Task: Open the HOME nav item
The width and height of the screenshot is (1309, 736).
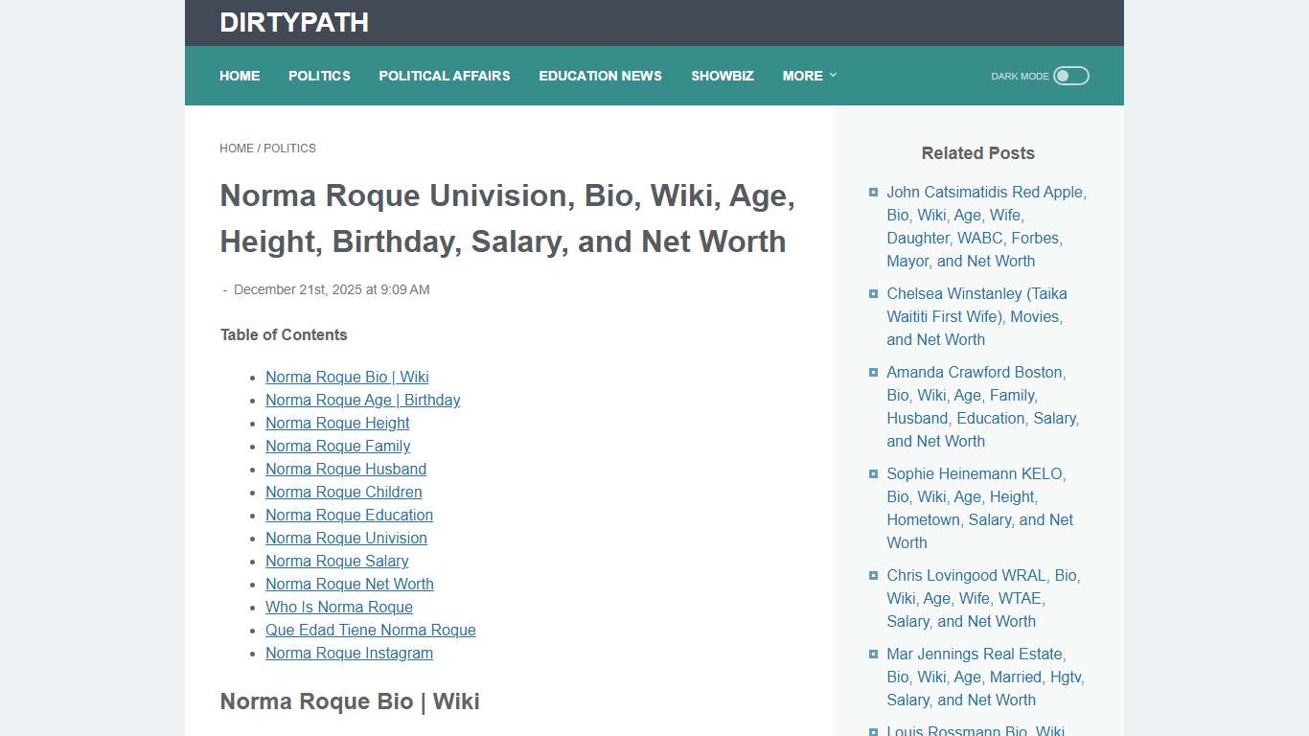Action: pos(240,76)
